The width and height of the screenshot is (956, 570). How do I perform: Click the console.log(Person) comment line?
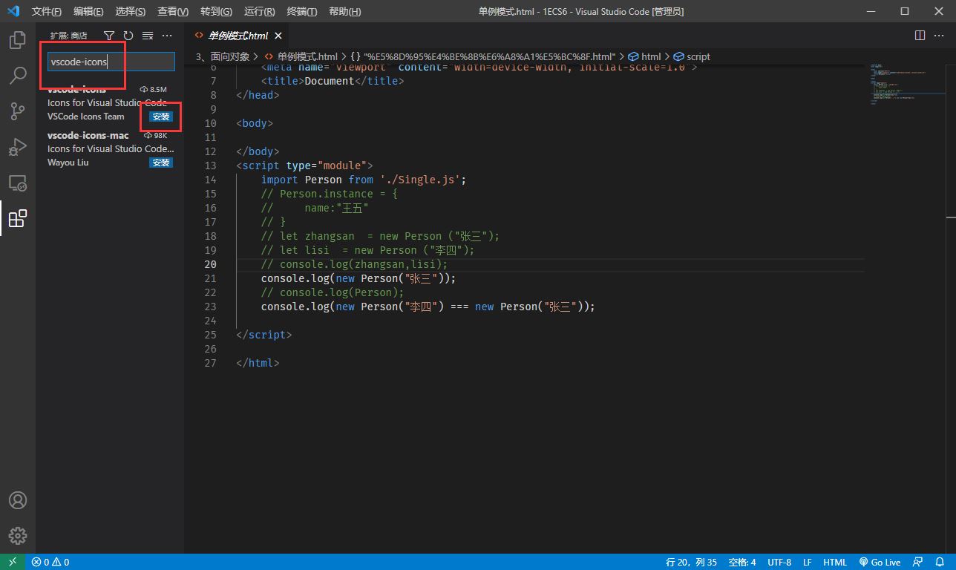333,292
